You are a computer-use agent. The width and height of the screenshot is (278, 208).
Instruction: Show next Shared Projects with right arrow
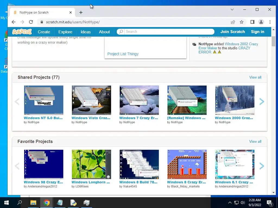[262, 102]
